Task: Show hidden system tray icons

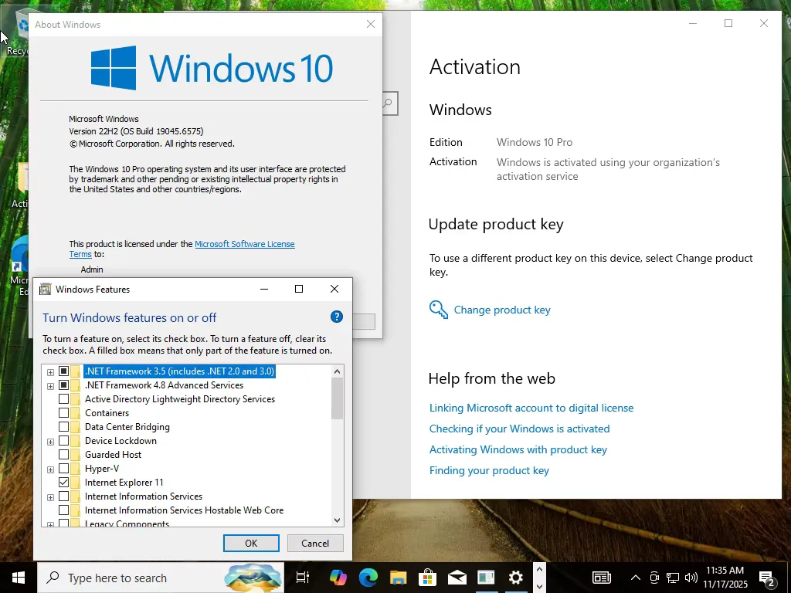Action: pyautogui.click(x=636, y=578)
